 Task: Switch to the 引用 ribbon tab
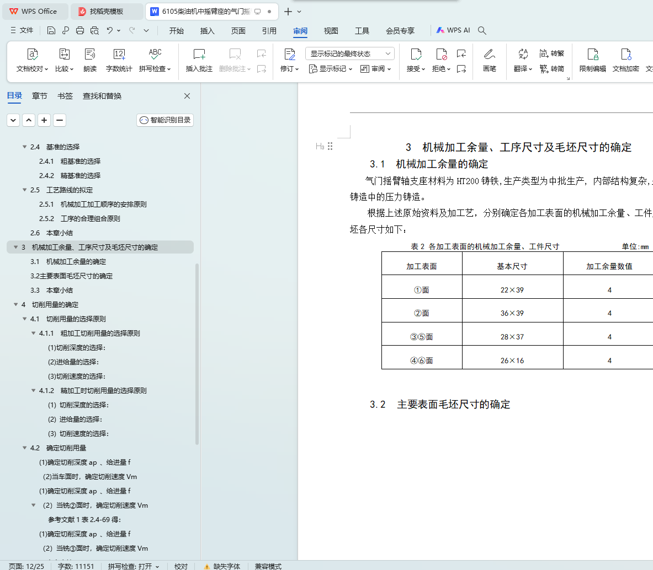point(269,31)
